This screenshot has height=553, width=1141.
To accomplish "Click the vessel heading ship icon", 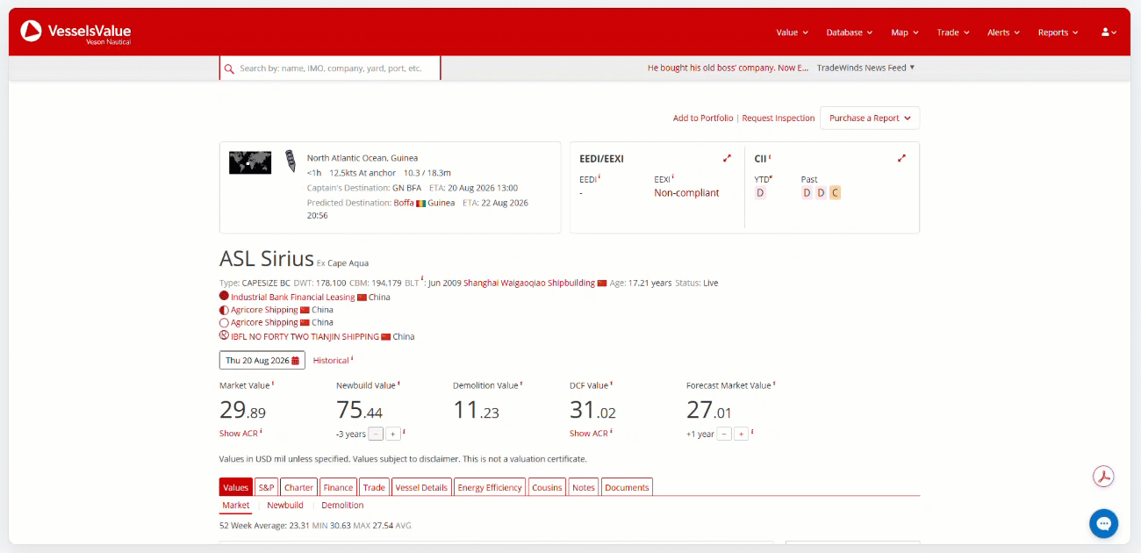I will click(x=290, y=162).
